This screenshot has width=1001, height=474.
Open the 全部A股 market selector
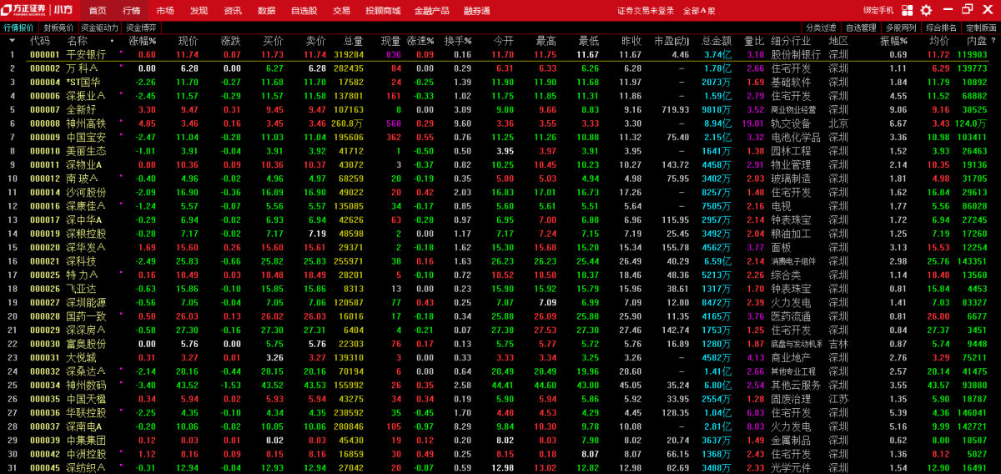pyautogui.click(x=699, y=11)
